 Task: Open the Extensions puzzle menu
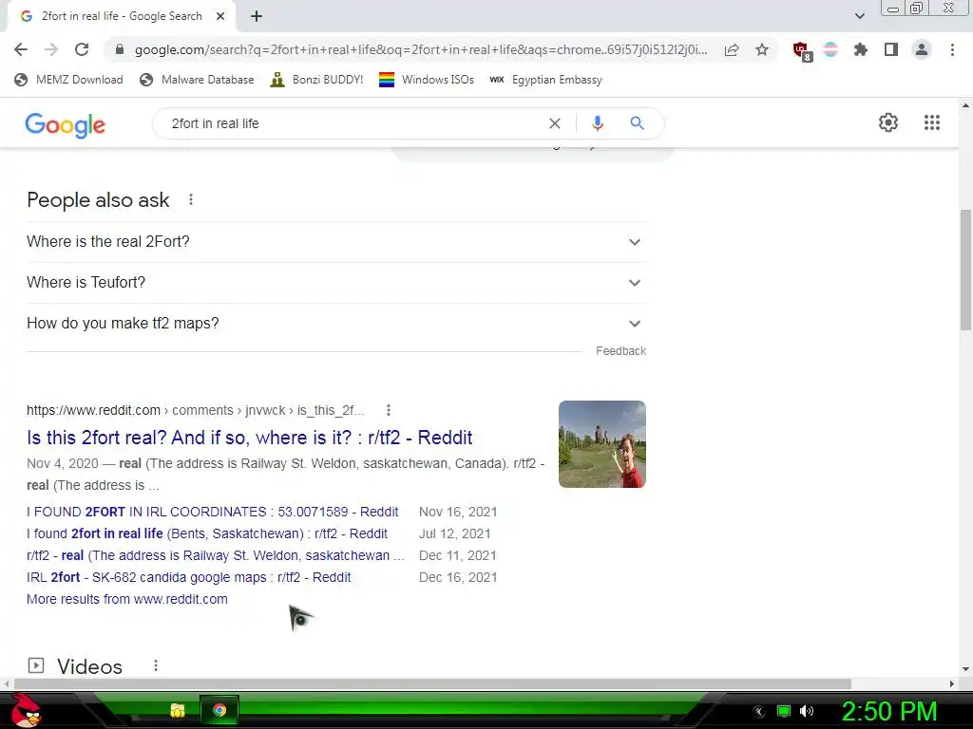point(860,49)
